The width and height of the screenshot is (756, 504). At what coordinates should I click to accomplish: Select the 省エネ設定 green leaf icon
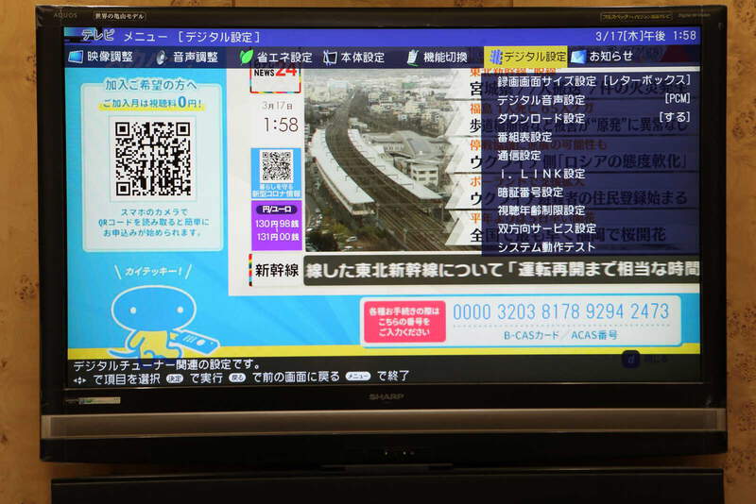click(x=247, y=57)
